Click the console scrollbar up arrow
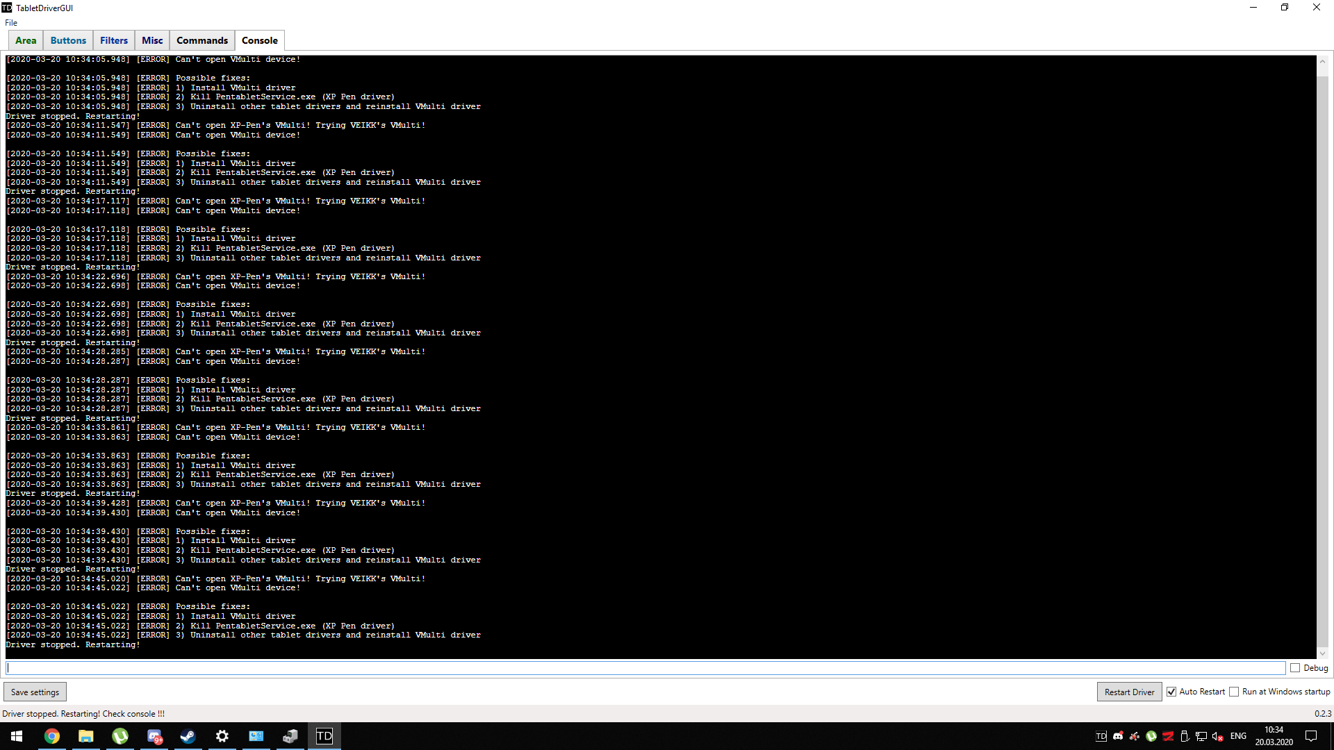 point(1323,62)
